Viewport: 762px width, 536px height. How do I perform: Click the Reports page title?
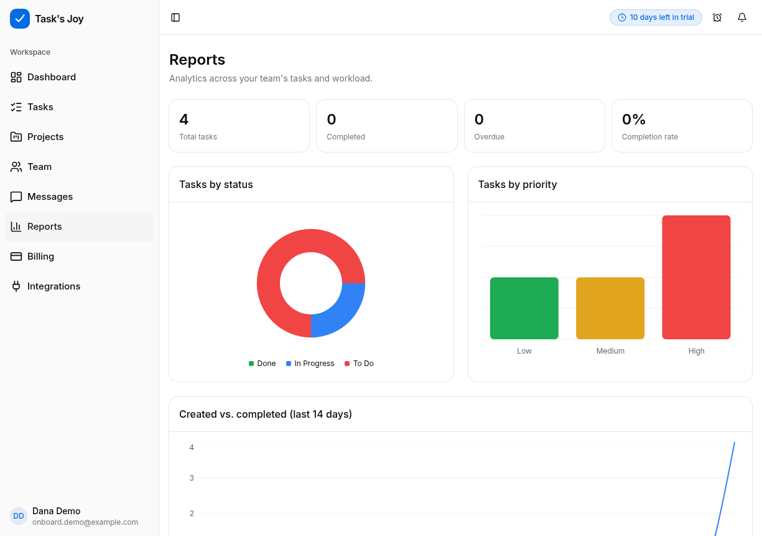(x=197, y=60)
